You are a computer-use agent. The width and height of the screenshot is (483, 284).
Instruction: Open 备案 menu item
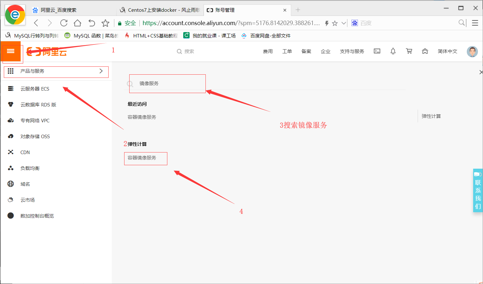point(306,51)
